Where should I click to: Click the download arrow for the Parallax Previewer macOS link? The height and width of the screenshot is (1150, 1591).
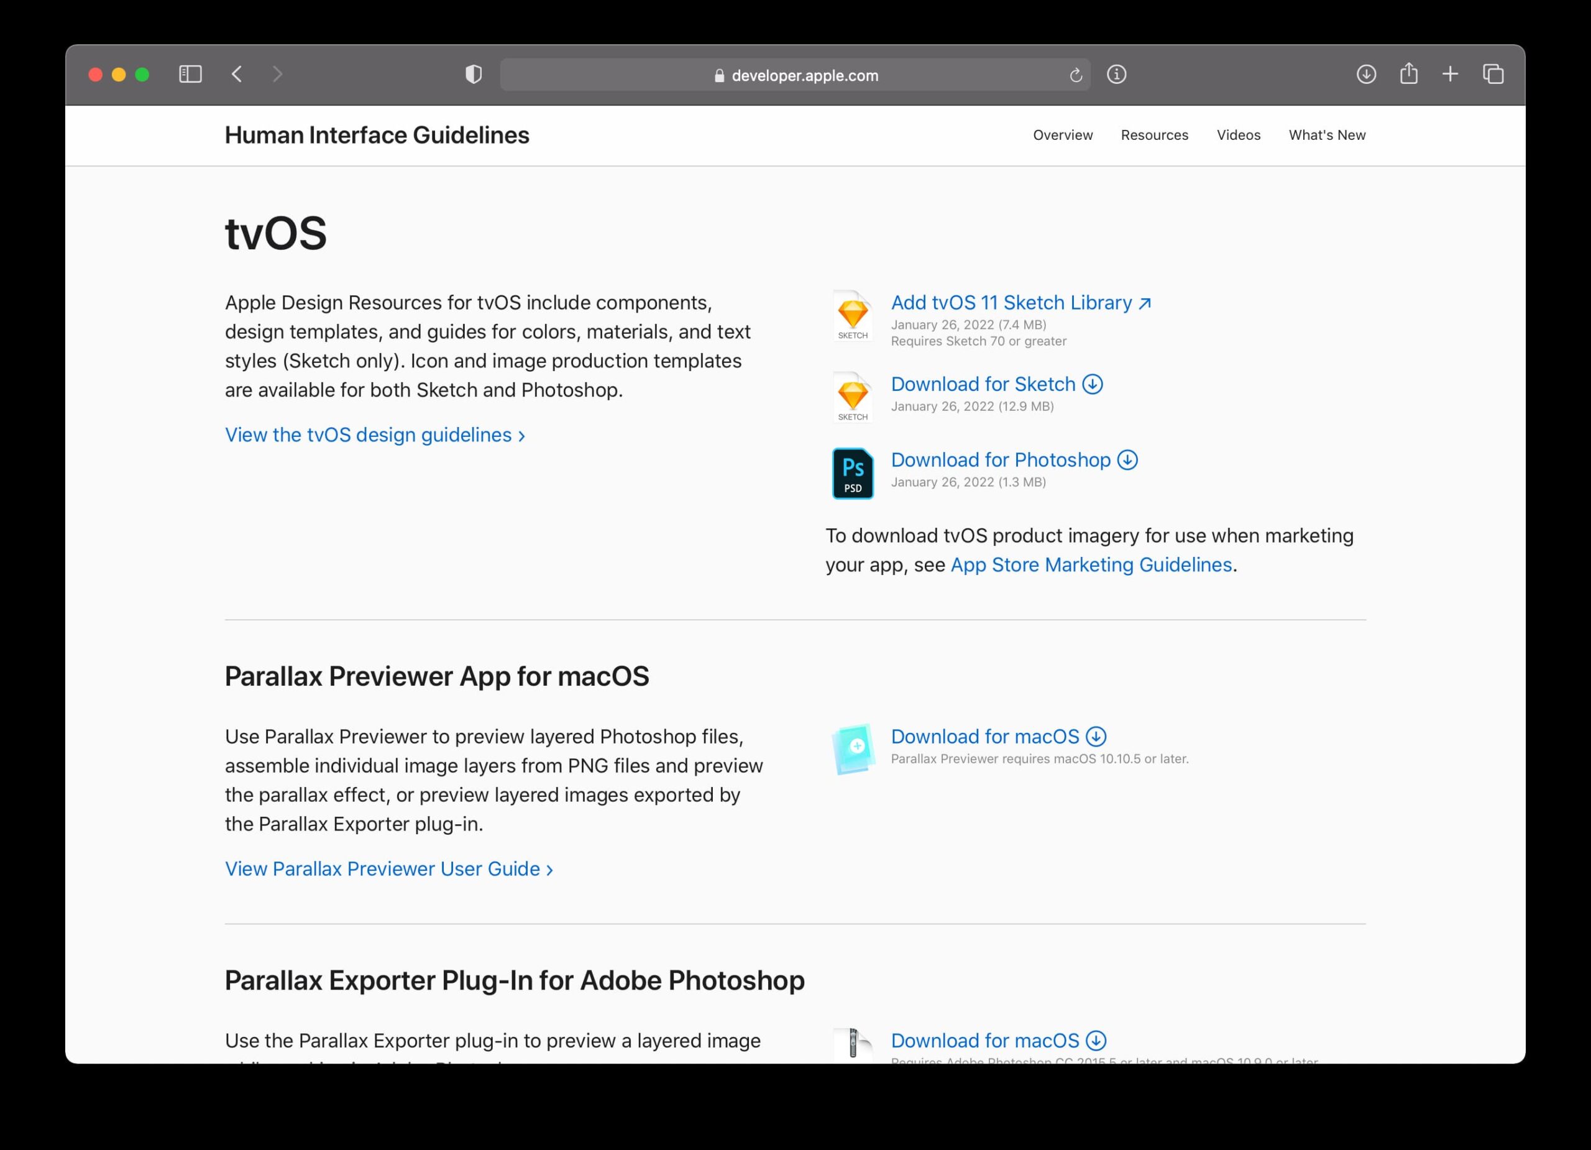click(1096, 737)
